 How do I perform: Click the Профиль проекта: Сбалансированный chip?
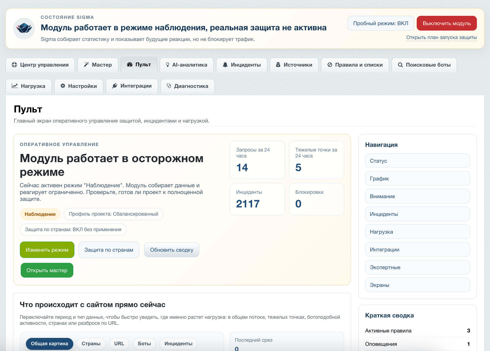(114, 214)
